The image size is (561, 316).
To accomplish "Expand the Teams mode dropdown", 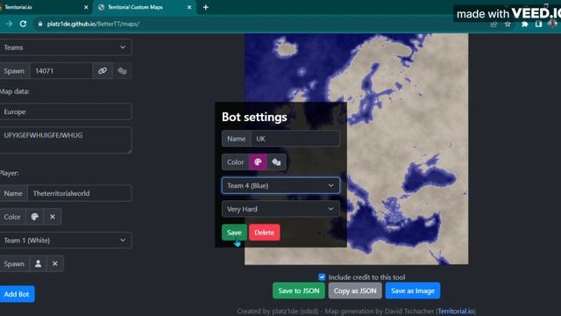I will [65, 47].
